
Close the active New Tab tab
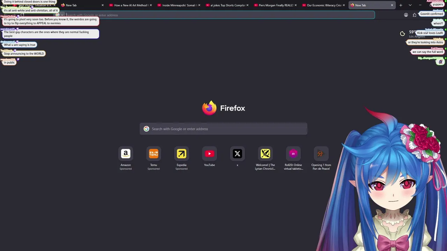click(x=392, y=5)
